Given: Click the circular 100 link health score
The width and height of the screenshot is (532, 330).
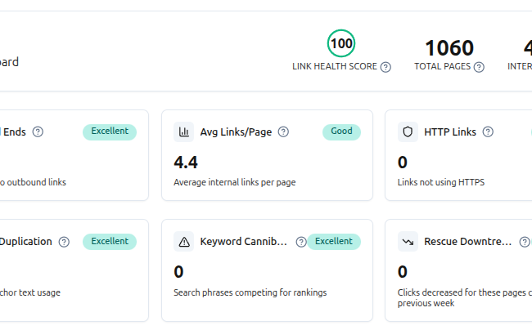Looking at the screenshot, I should pyautogui.click(x=341, y=43).
